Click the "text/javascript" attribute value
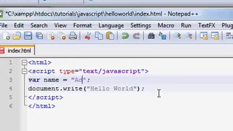 (x=112, y=71)
